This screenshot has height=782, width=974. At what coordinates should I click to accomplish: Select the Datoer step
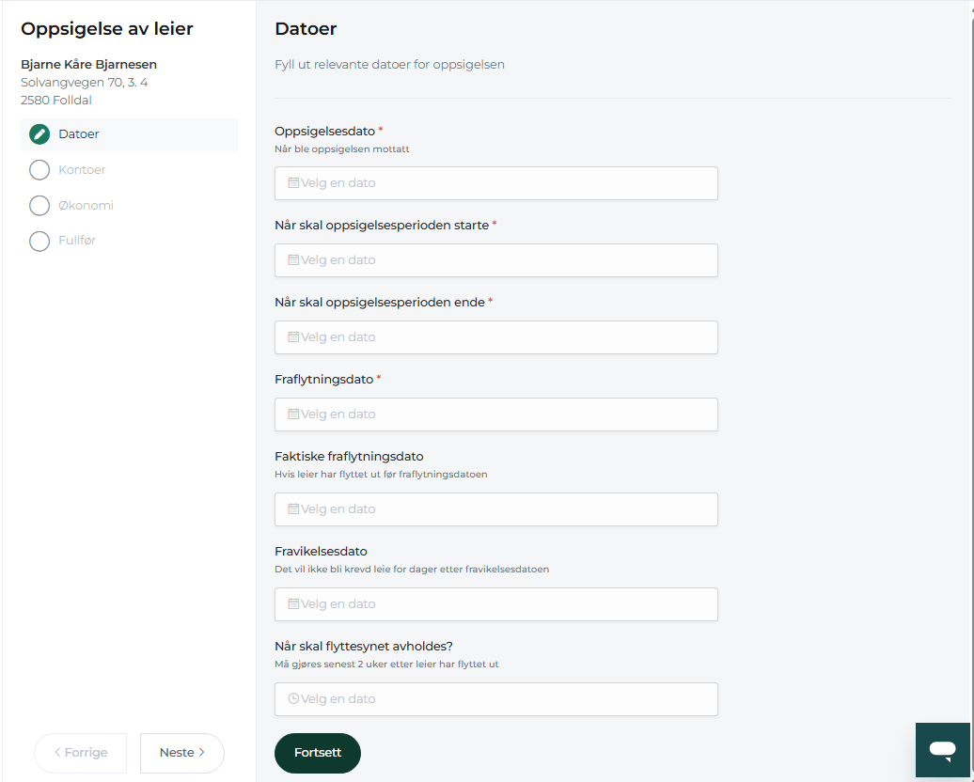coord(129,134)
